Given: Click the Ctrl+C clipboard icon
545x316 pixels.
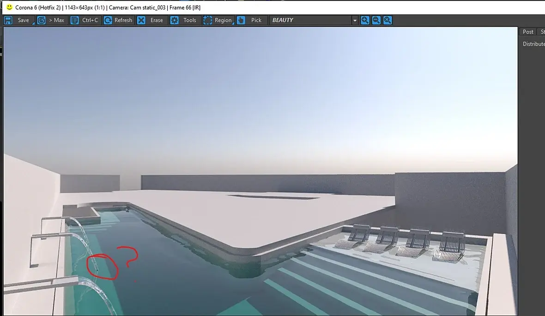Looking at the screenshot, I should 75,20.
